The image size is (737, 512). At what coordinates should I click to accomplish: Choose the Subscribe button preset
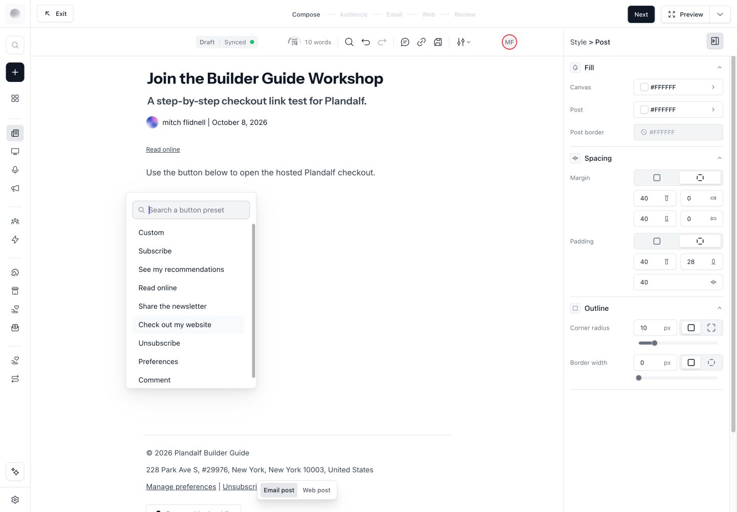[188, 251]
